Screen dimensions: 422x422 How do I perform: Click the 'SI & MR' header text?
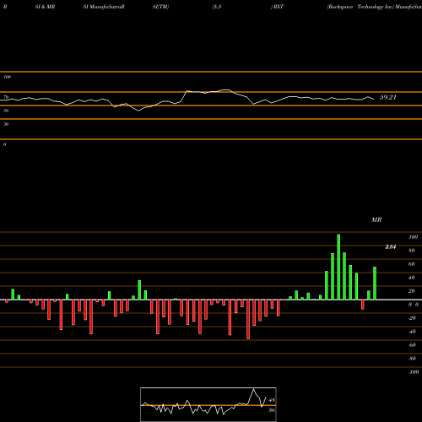coord(45,7)
